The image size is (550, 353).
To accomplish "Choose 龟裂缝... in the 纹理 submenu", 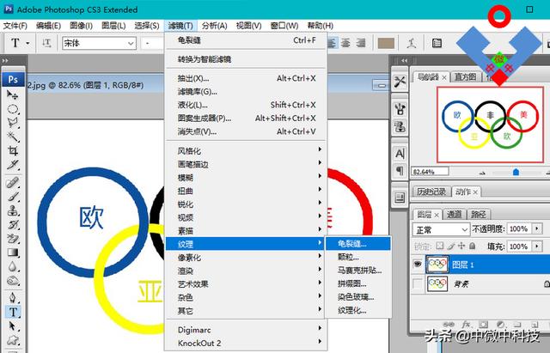I will click(x=358, y=244).
